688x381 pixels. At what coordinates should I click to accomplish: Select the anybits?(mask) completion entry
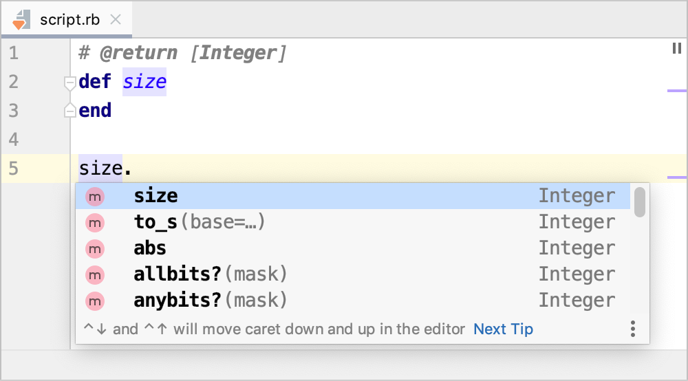(210, 301)
